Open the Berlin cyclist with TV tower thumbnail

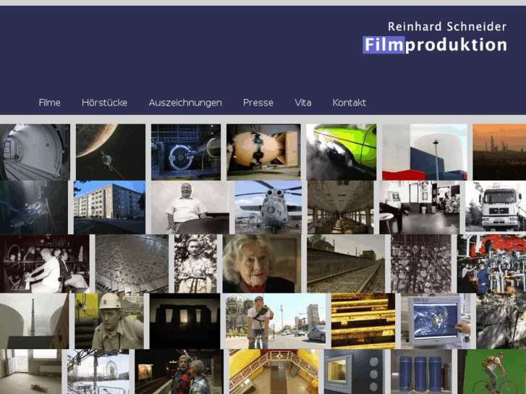click(276, 321)
